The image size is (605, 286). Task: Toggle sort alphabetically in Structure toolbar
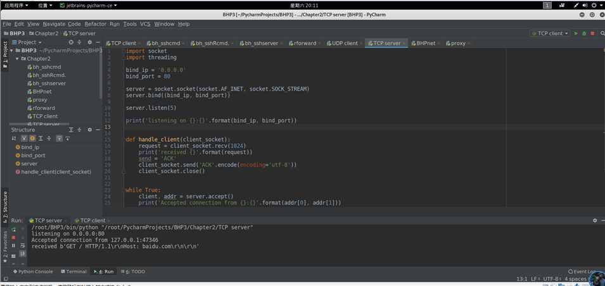(15, 139)
